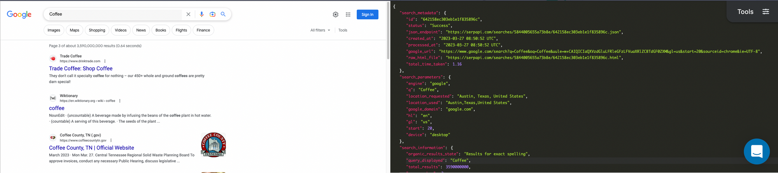778x173 pixels.
Task: Select the Books filter tab
Action: (x=161, y=30)
